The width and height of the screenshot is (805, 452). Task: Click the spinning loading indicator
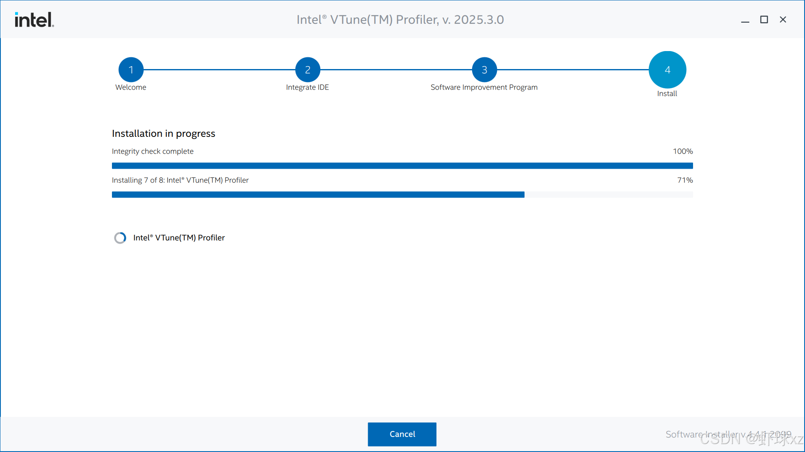(120, 238)
